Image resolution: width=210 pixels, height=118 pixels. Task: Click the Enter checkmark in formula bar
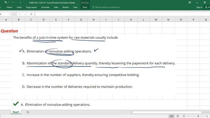(26, 14)
